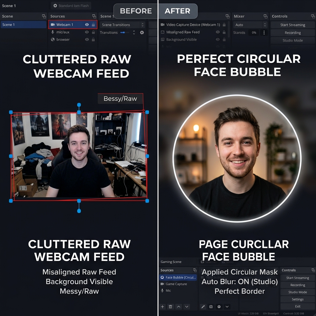Viewport: 316px width, 316px height.
Task: Select the Face Bubble (Circul... source
Action: 178,277
